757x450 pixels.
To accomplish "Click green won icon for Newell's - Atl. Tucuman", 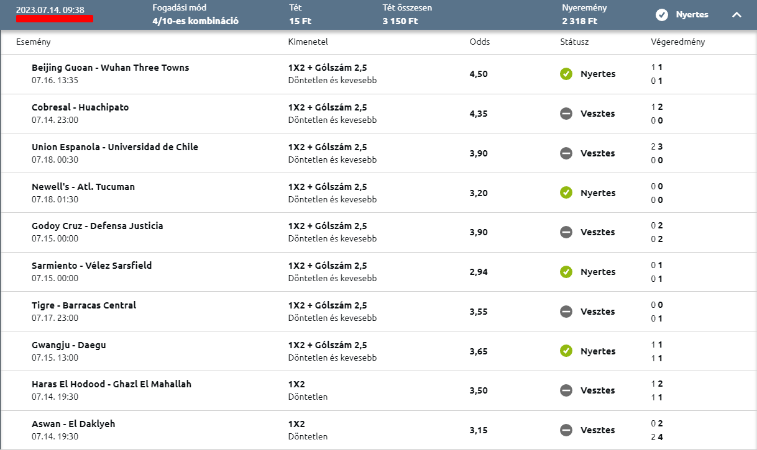I will pyautogui.click(x=566, y=193).
